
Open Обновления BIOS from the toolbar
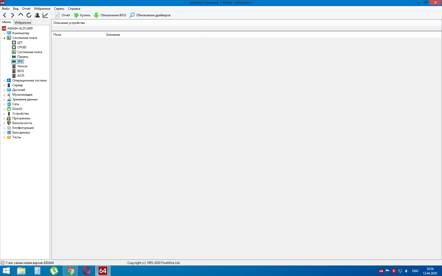pos(110,15)
